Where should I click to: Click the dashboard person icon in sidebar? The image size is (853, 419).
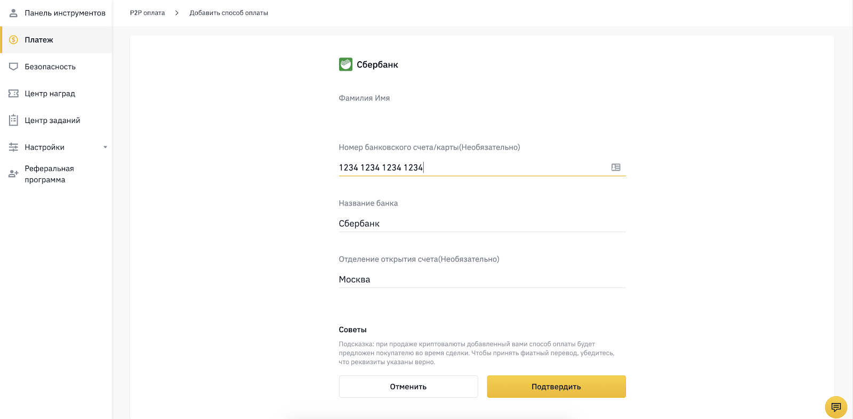point(13,13)
